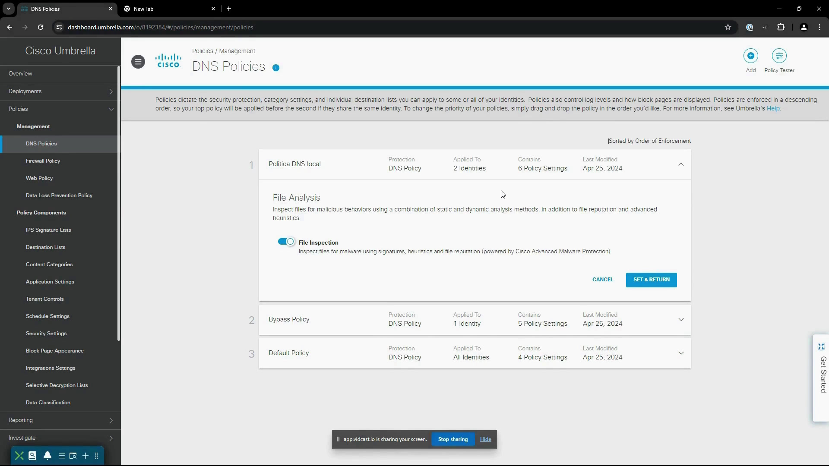Open the Umbrella Help link
This screenshot has width=829, height=466.
coord(773,108)
